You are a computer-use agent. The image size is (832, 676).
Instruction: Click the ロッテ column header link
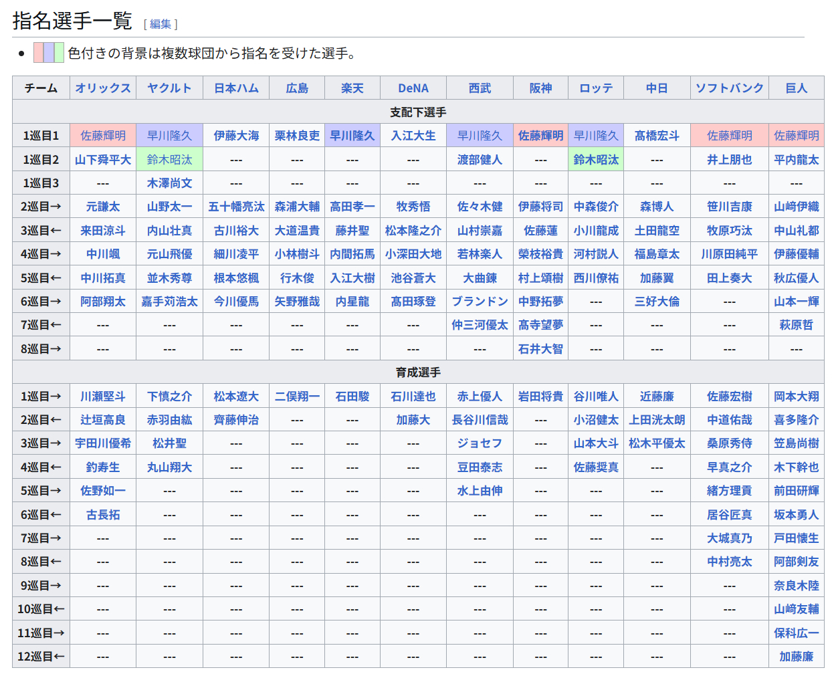tap(596, 88)
